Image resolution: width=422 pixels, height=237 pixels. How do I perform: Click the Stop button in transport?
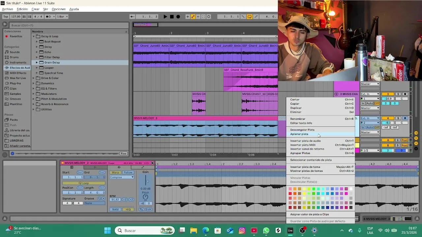click(172, 16)
